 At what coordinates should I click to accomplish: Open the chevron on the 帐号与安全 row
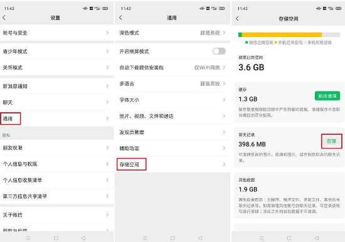click(107, 33)
